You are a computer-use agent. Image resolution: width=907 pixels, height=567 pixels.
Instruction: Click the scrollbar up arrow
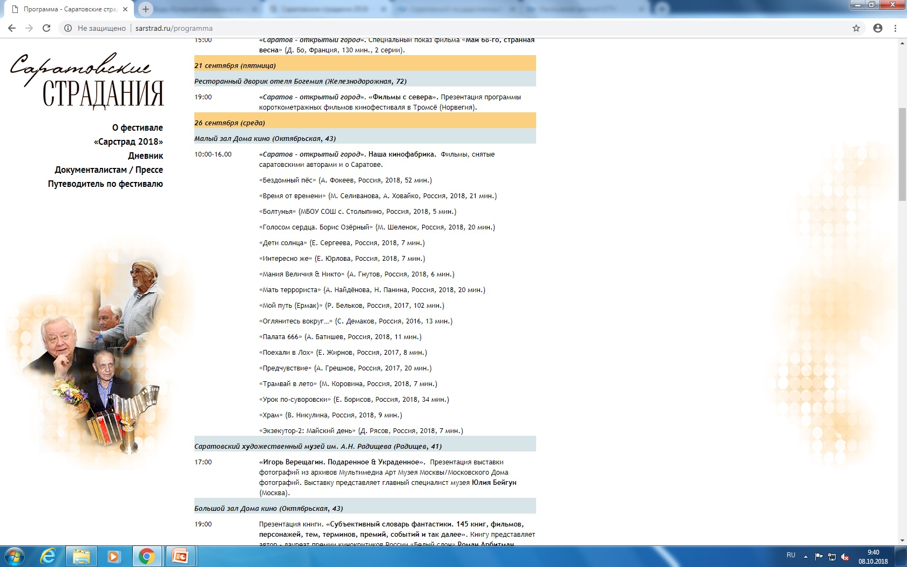click(902, 43)
